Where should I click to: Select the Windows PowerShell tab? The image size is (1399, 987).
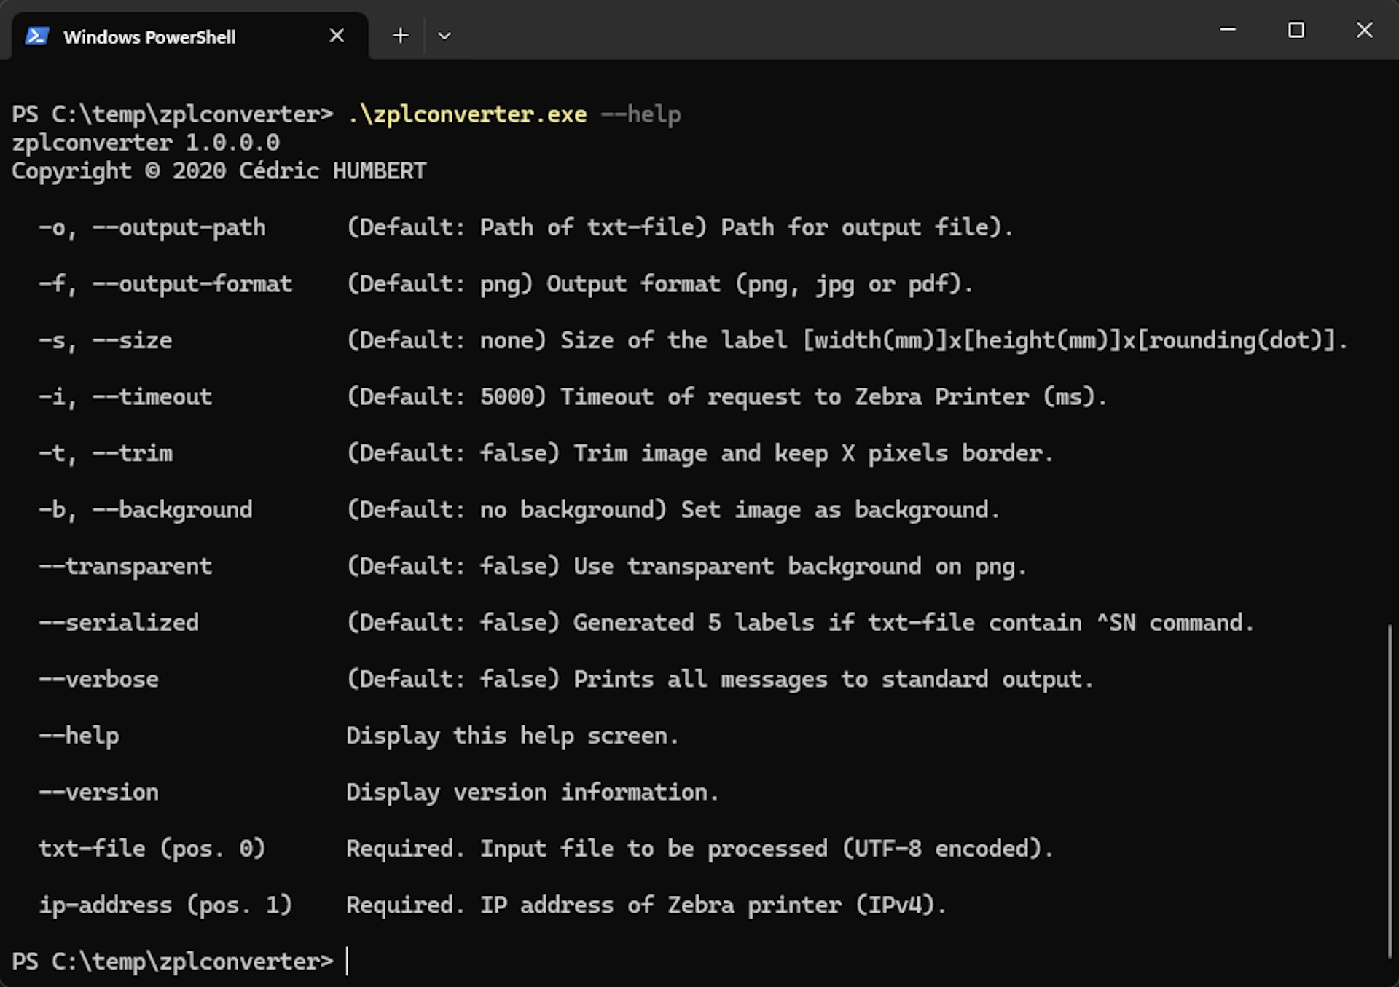point(189,36)
